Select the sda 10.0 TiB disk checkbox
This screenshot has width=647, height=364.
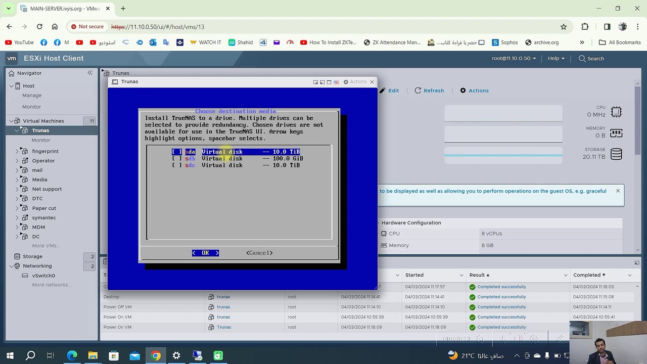(176, 152)
